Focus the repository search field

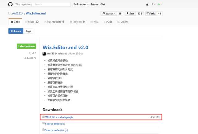pos(42,4)
